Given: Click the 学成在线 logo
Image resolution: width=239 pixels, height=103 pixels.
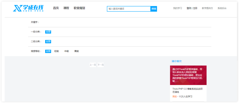Looking at the screenshot, I should coord(28,8).
